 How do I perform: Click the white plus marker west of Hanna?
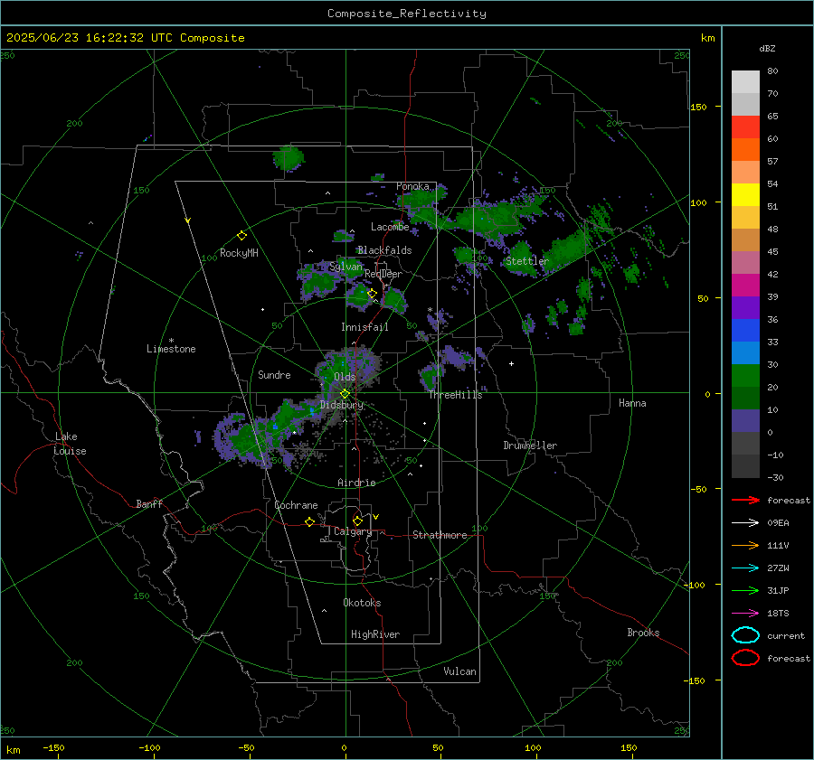coord(511,363)
